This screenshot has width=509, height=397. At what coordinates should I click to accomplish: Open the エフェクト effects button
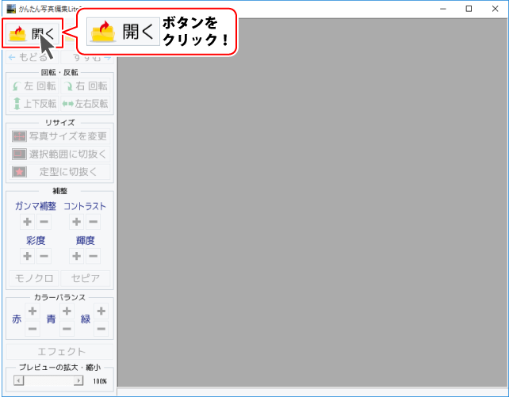tap(59, 352)
